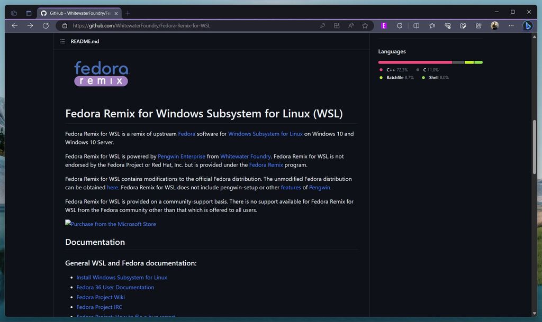Click the README.md outline icon
Image resolution: width=542 pixels, height=322 pixels.
point(62,41)
